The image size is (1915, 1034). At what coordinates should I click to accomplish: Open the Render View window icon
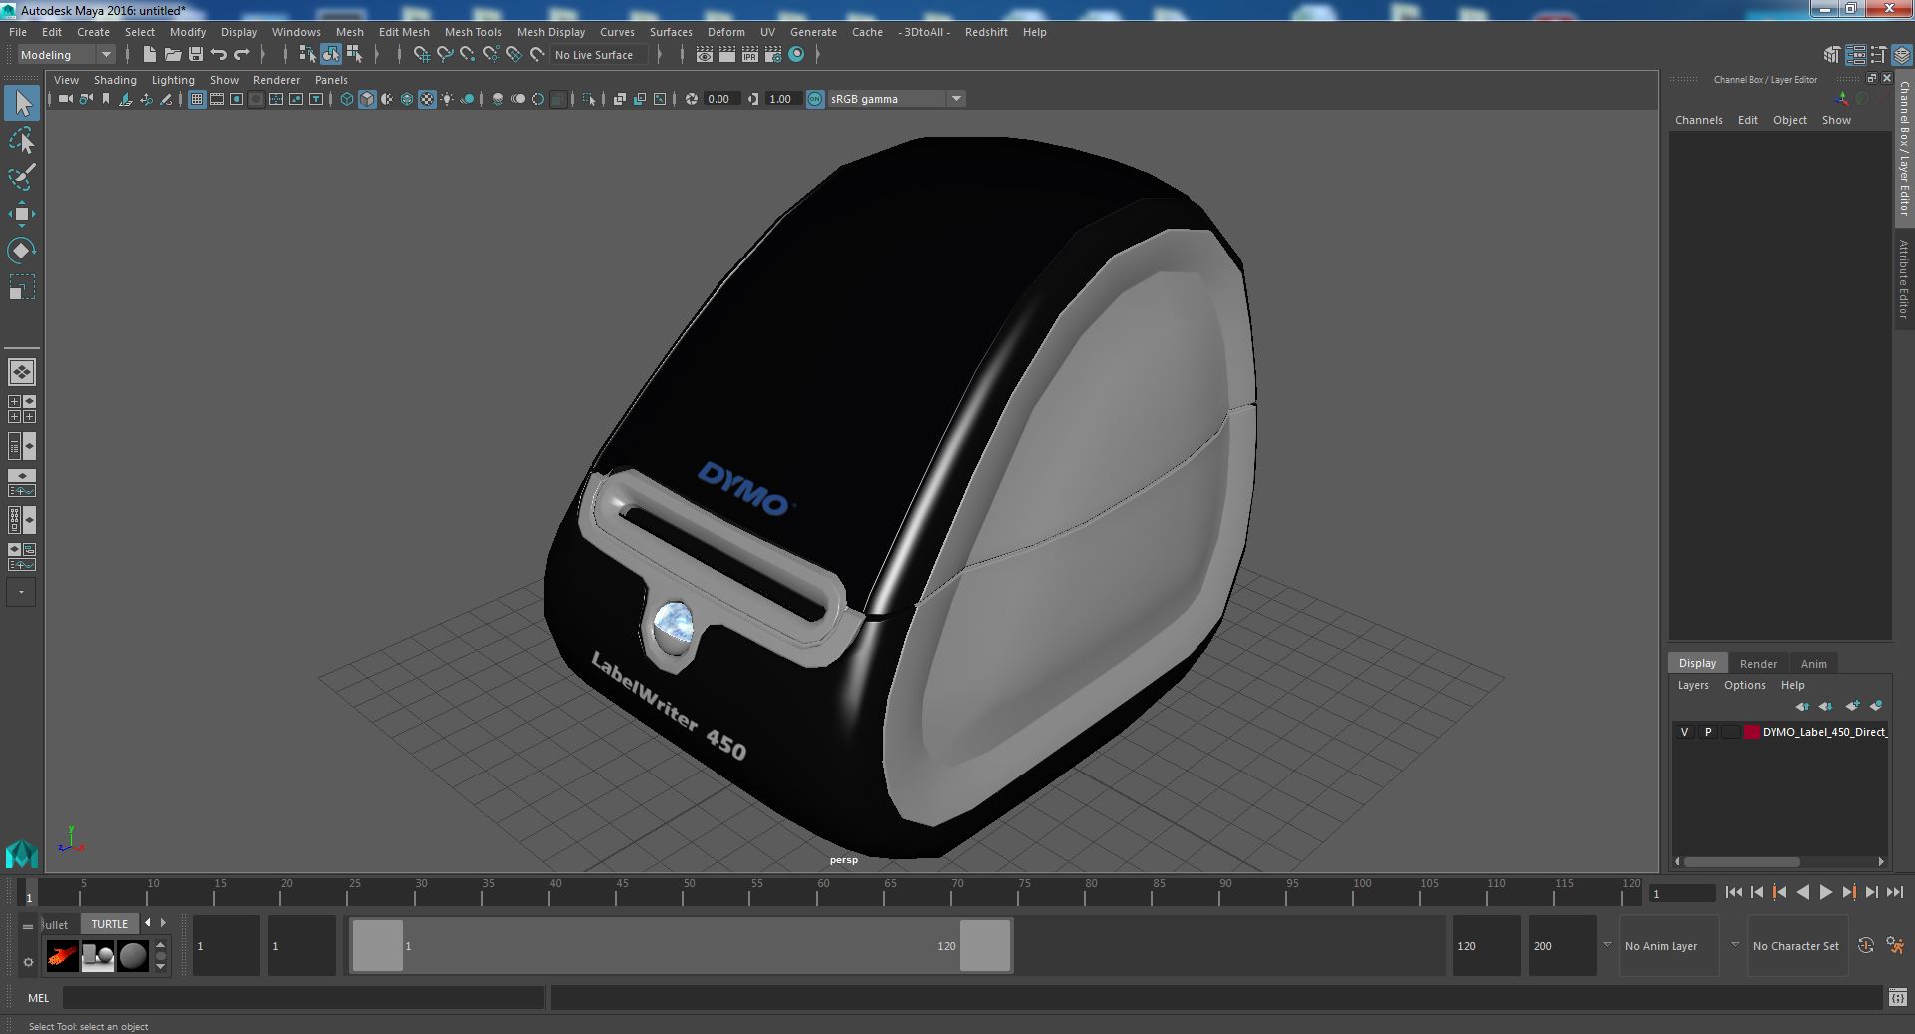[x=705, y=55]
